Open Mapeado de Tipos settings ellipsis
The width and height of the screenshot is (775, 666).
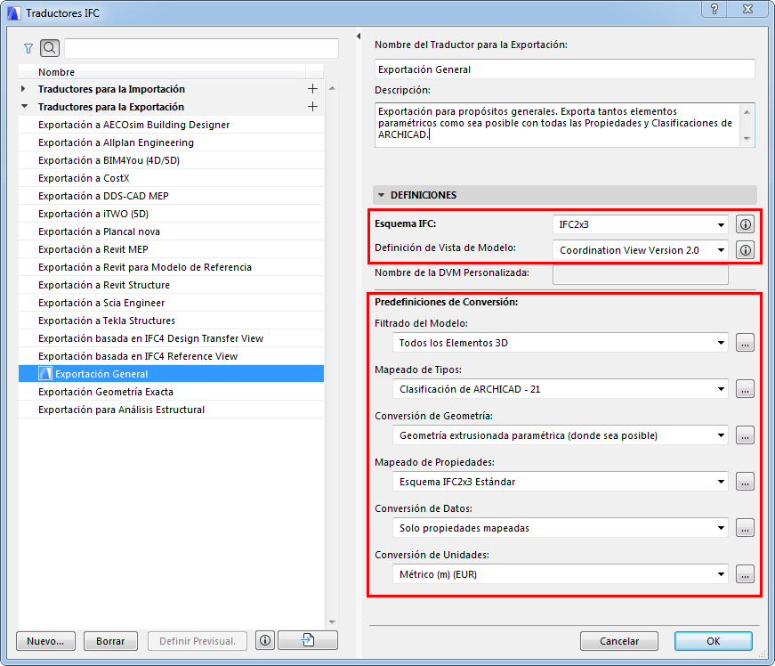pyautogui.click(x=745, y=389)
